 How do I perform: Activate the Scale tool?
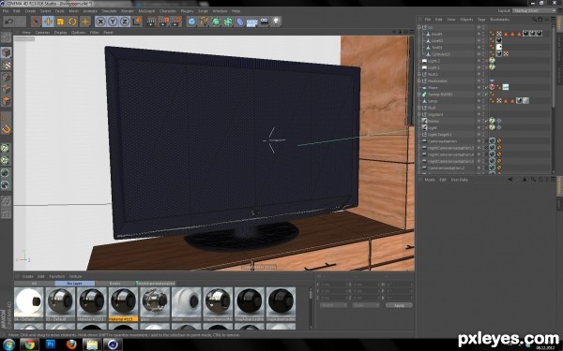60,22
